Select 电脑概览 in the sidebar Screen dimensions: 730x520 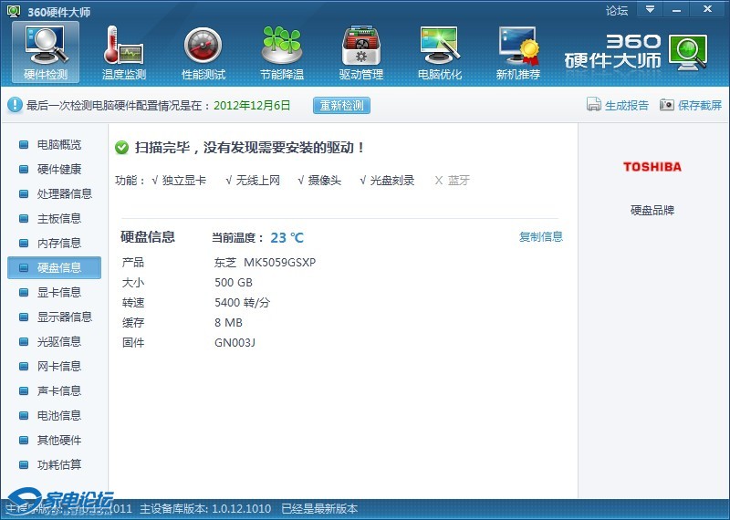(x=58, y=145)
